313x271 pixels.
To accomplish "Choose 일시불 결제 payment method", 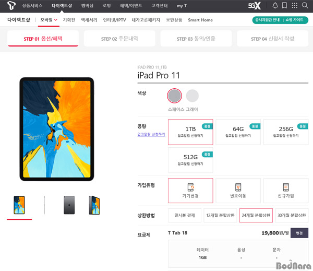I will (x=185, y=215).
